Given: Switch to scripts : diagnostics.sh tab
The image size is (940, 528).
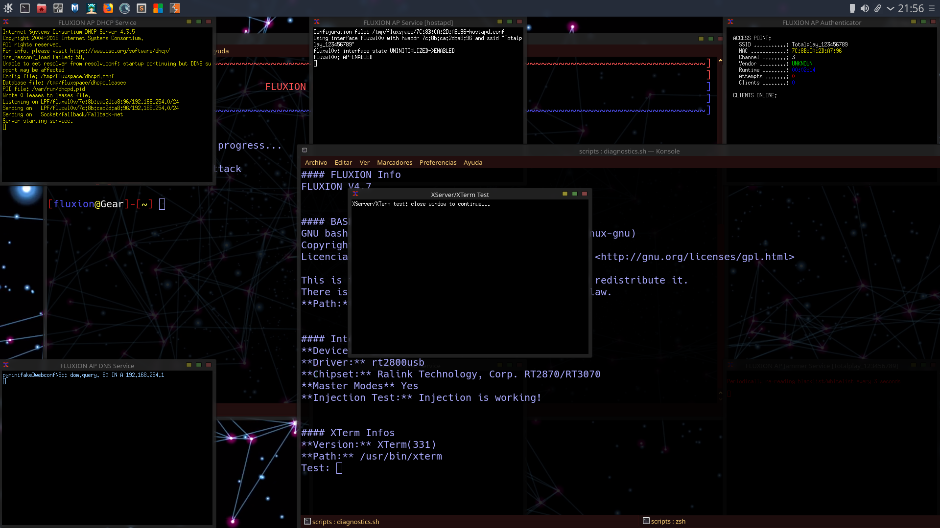Looking at the screenshot, I should [x=342, y=522].
